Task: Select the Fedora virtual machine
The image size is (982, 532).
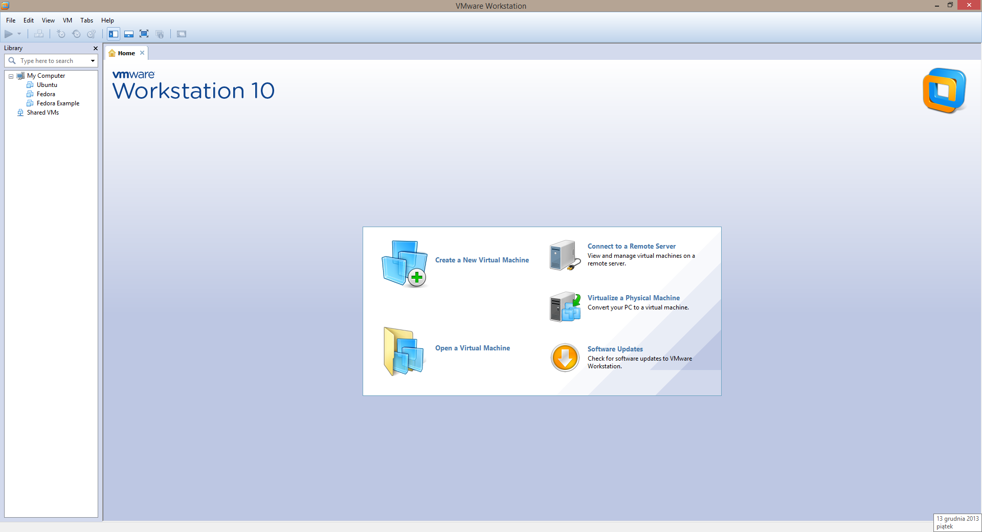Action: click(46, 94)
